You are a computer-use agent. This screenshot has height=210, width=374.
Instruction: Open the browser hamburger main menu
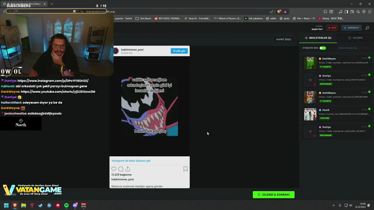(x=370, y=12)
